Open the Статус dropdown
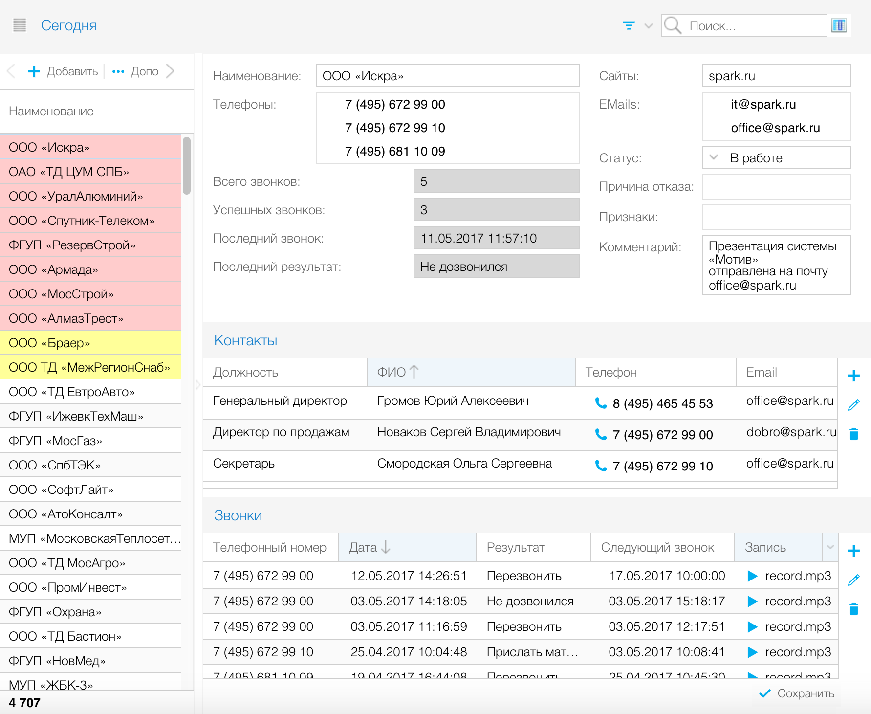The image size is (871, 714). 714,157
